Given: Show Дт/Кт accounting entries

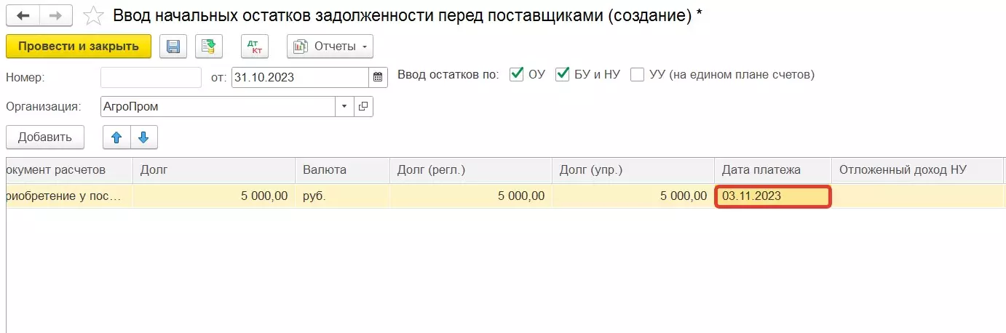Looking at the screenshot, I should 255,47.
